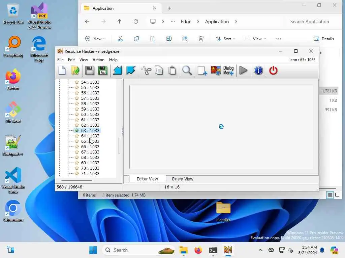Select icon resource 70 : 1033
This screenshot has width=345, height=258.
(90, 168)
